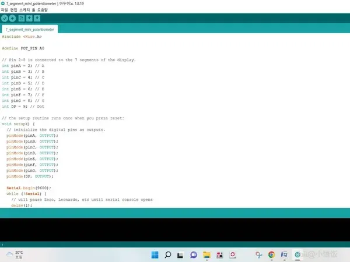
Task: Click the 'pinMode(DP, OUTPUT);' line
Action: pyautogui.click(x=30, y=176)
